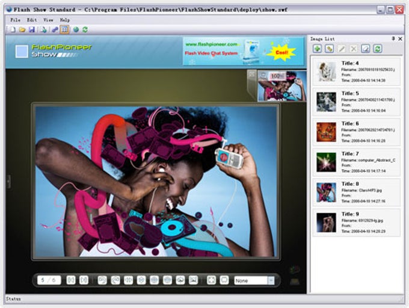Collapse the left side panel handle
This screenshot has width=409, height=308.
[8, 182]
